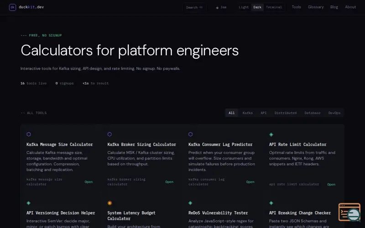The height and width of the screenshot is (228, 365).
Task: Click the 'kafka consumer lag calculator' slug text
Action: click(206, 181)
